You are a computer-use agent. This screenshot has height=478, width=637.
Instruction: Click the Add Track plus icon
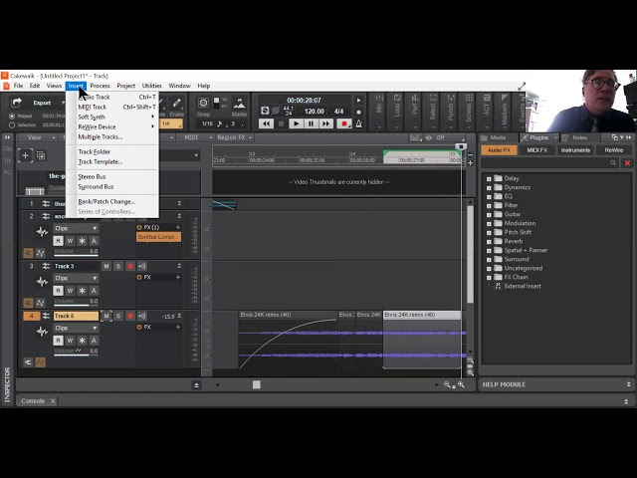point(25,155)
